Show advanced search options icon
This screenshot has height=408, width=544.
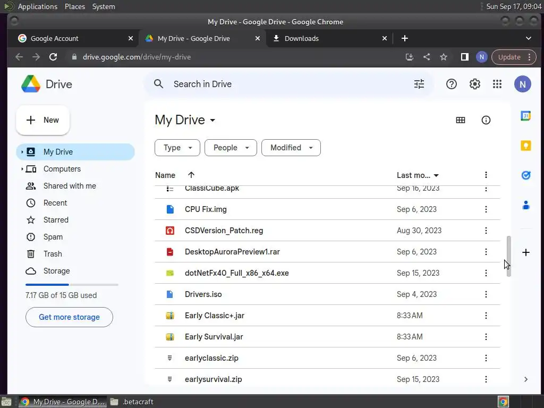pos(419,84)
